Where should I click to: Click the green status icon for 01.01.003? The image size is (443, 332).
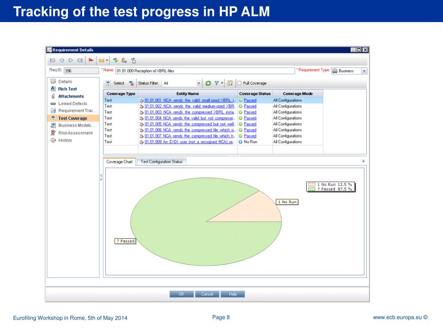241,112
